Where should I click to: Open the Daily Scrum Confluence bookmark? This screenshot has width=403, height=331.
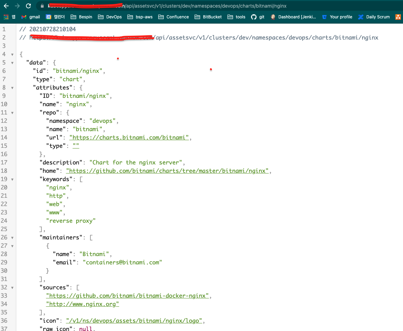tap(374, 17)
